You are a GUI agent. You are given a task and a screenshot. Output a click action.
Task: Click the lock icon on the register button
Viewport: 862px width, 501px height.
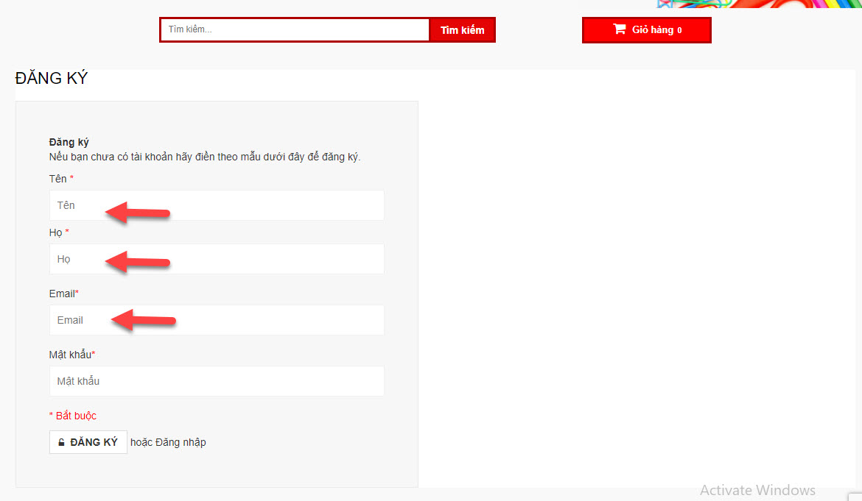pos(62,442)
